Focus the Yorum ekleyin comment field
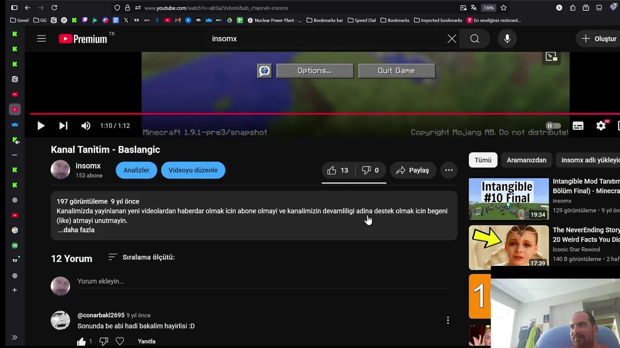The width and height of the screenshot is (620, 348). tap(263, 281)
